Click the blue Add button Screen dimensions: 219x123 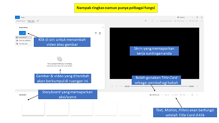(x=22, y=33)
